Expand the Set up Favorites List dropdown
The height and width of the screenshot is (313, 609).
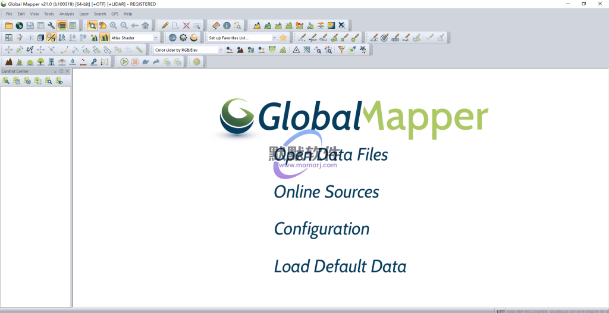(274, 37)
